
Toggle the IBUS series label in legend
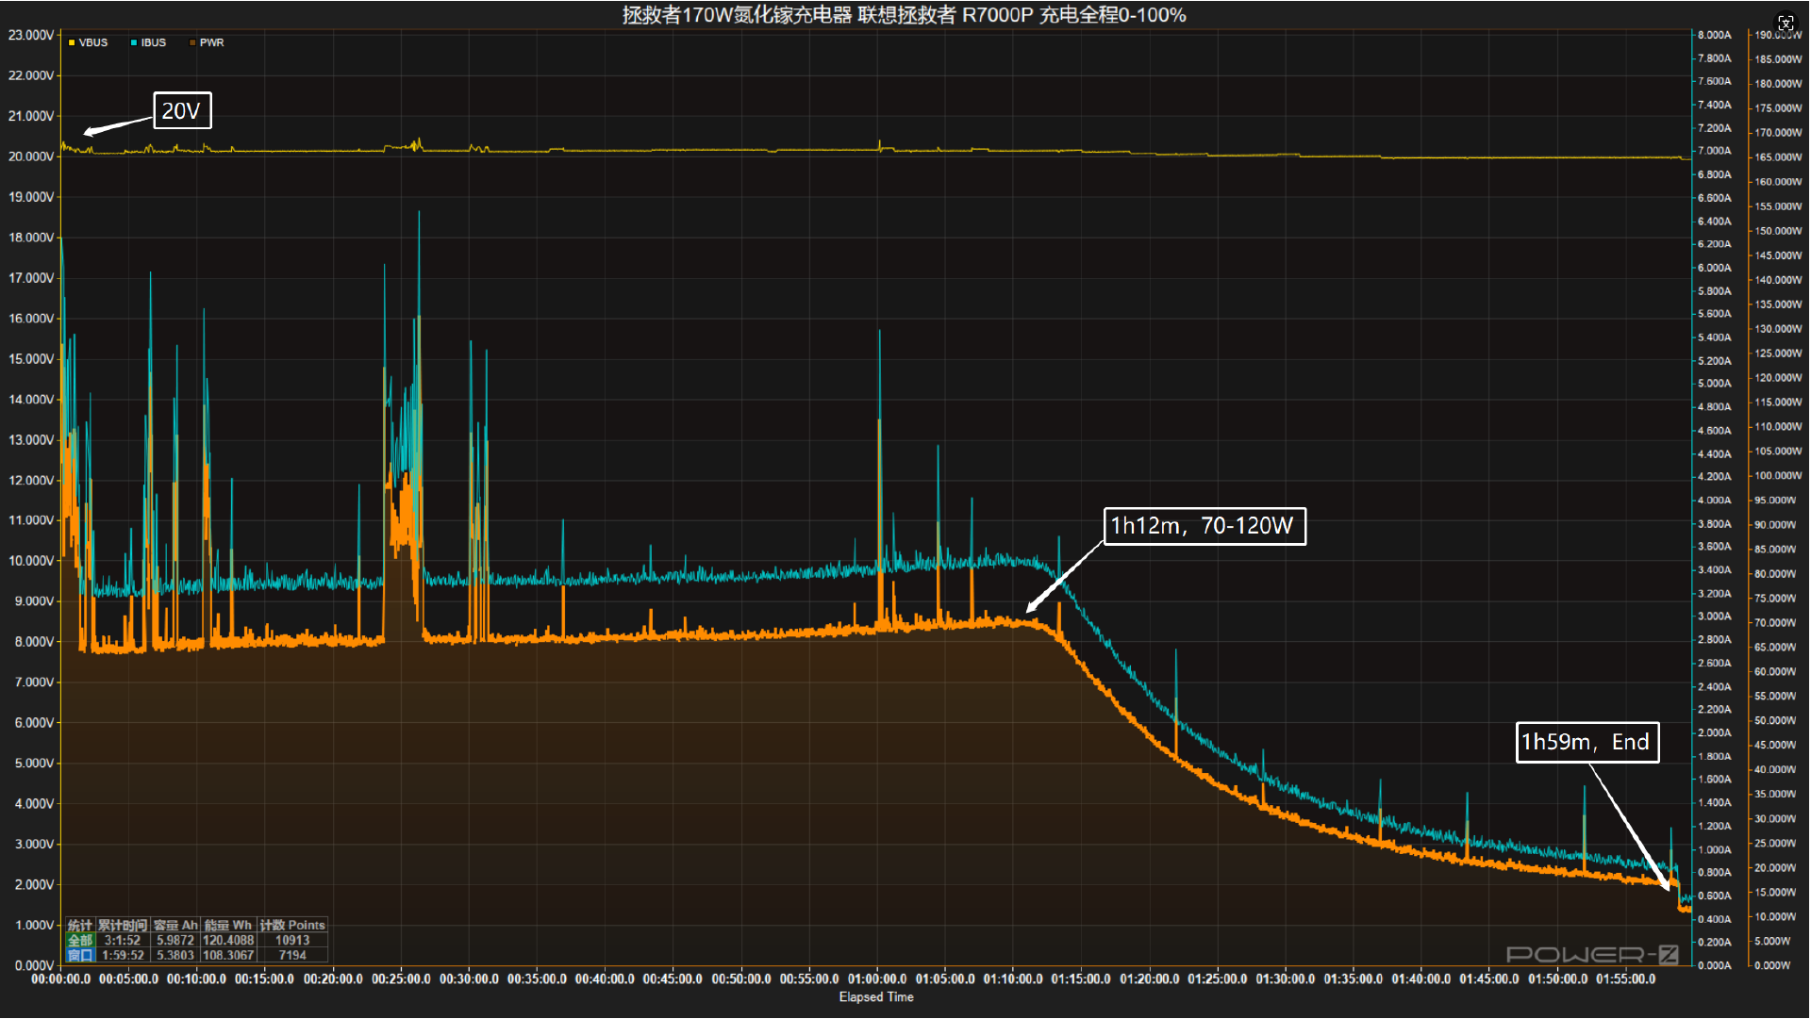154,42
